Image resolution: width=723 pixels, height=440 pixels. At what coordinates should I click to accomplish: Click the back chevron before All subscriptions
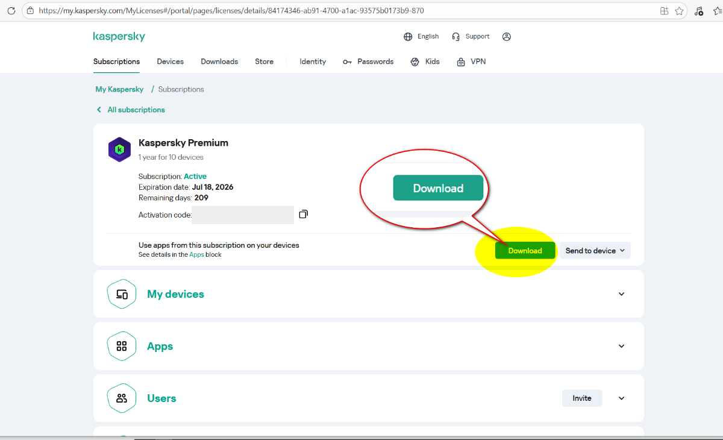coord(99,110)
